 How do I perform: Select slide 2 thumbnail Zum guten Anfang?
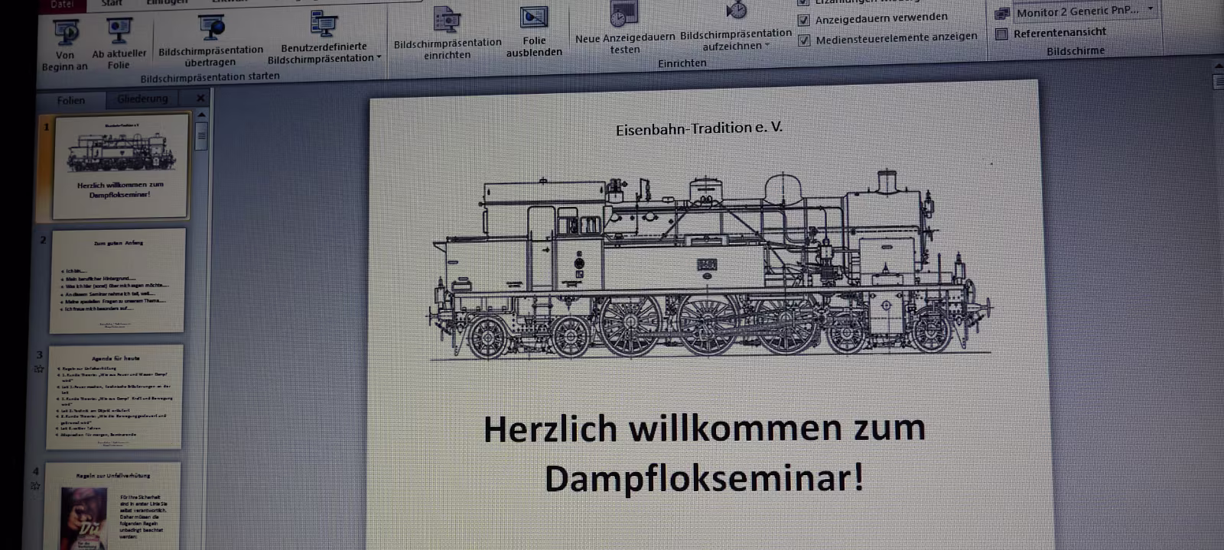pyautogui.click(x=118, y=281)
